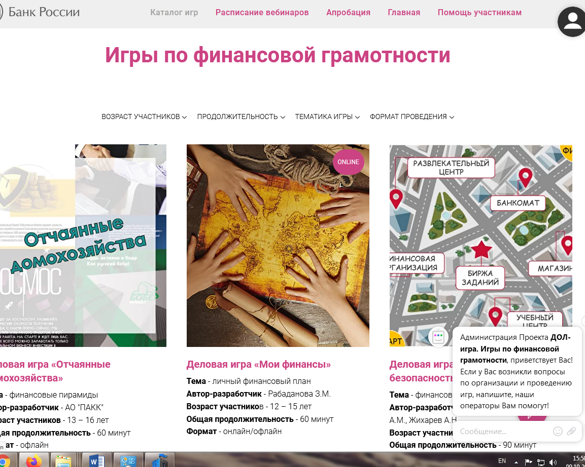Click text 'онлайн/офлайн'
The image size is (585, 467).
[252, 431]
